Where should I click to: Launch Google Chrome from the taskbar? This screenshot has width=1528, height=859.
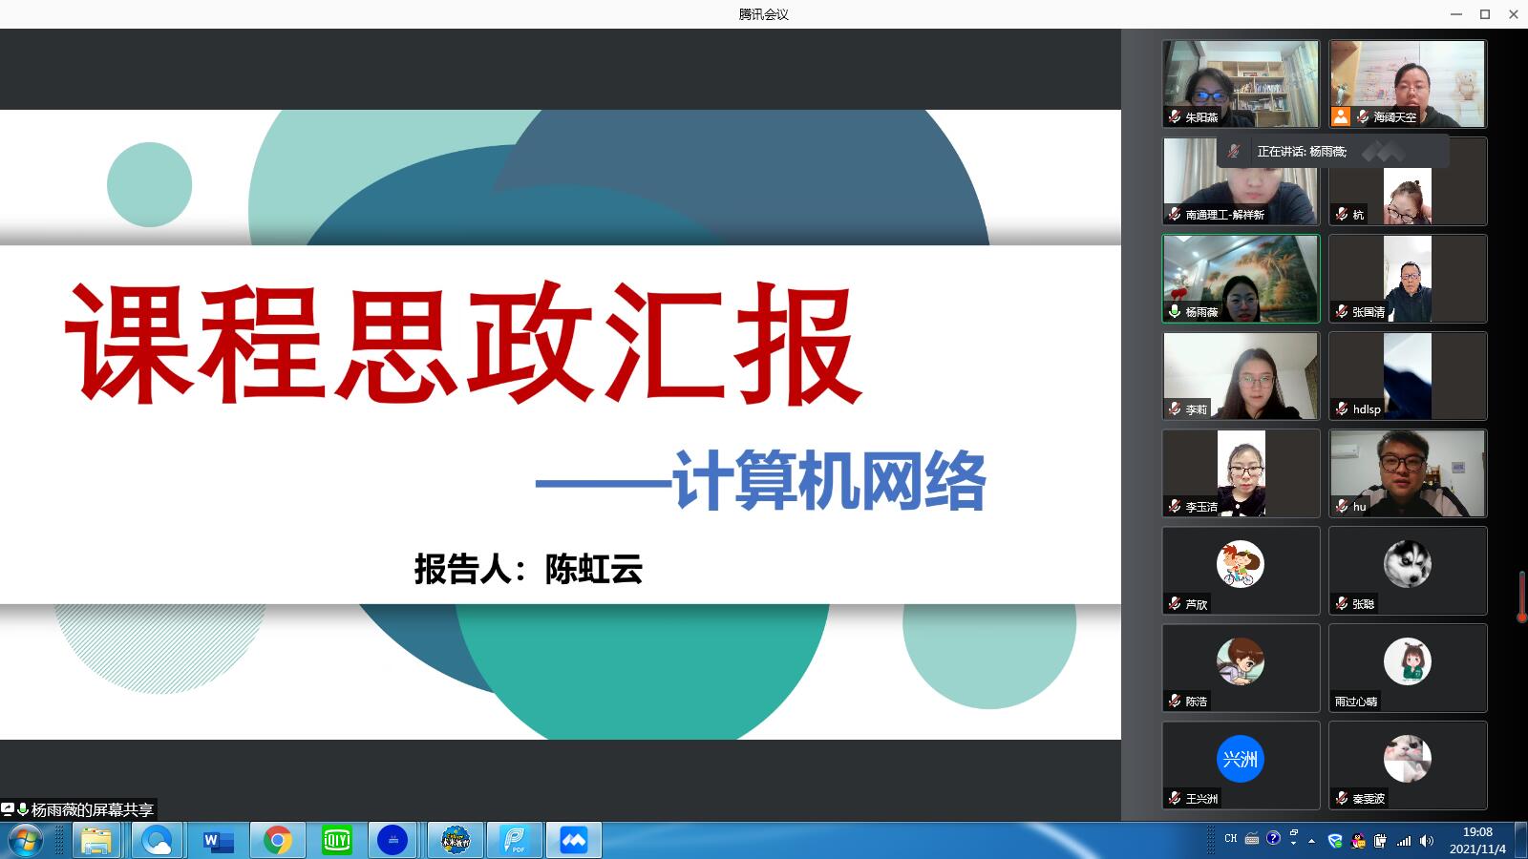point(278,841)
